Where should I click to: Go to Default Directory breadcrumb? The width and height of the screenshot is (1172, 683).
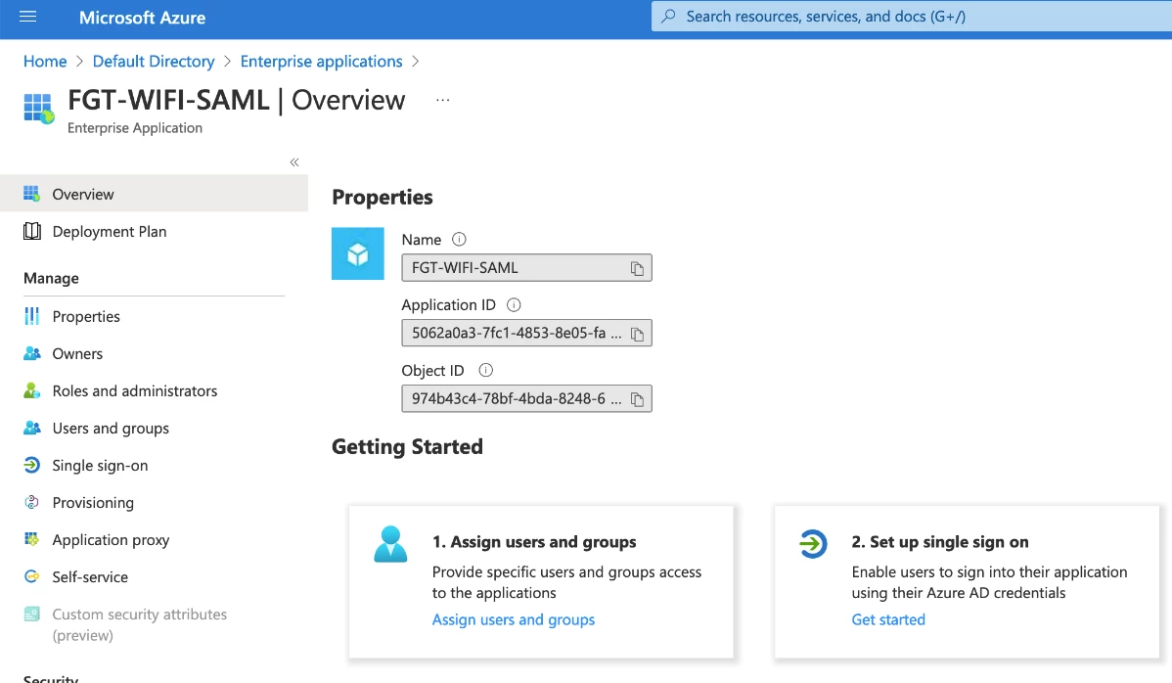click(154, 62)
